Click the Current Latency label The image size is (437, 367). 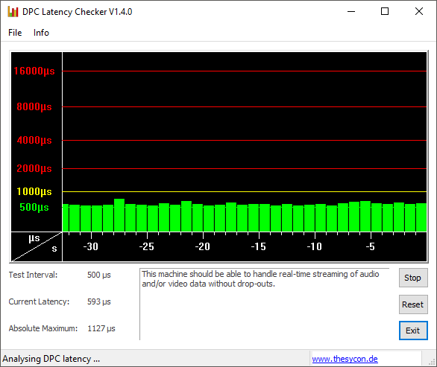[39, 301]
